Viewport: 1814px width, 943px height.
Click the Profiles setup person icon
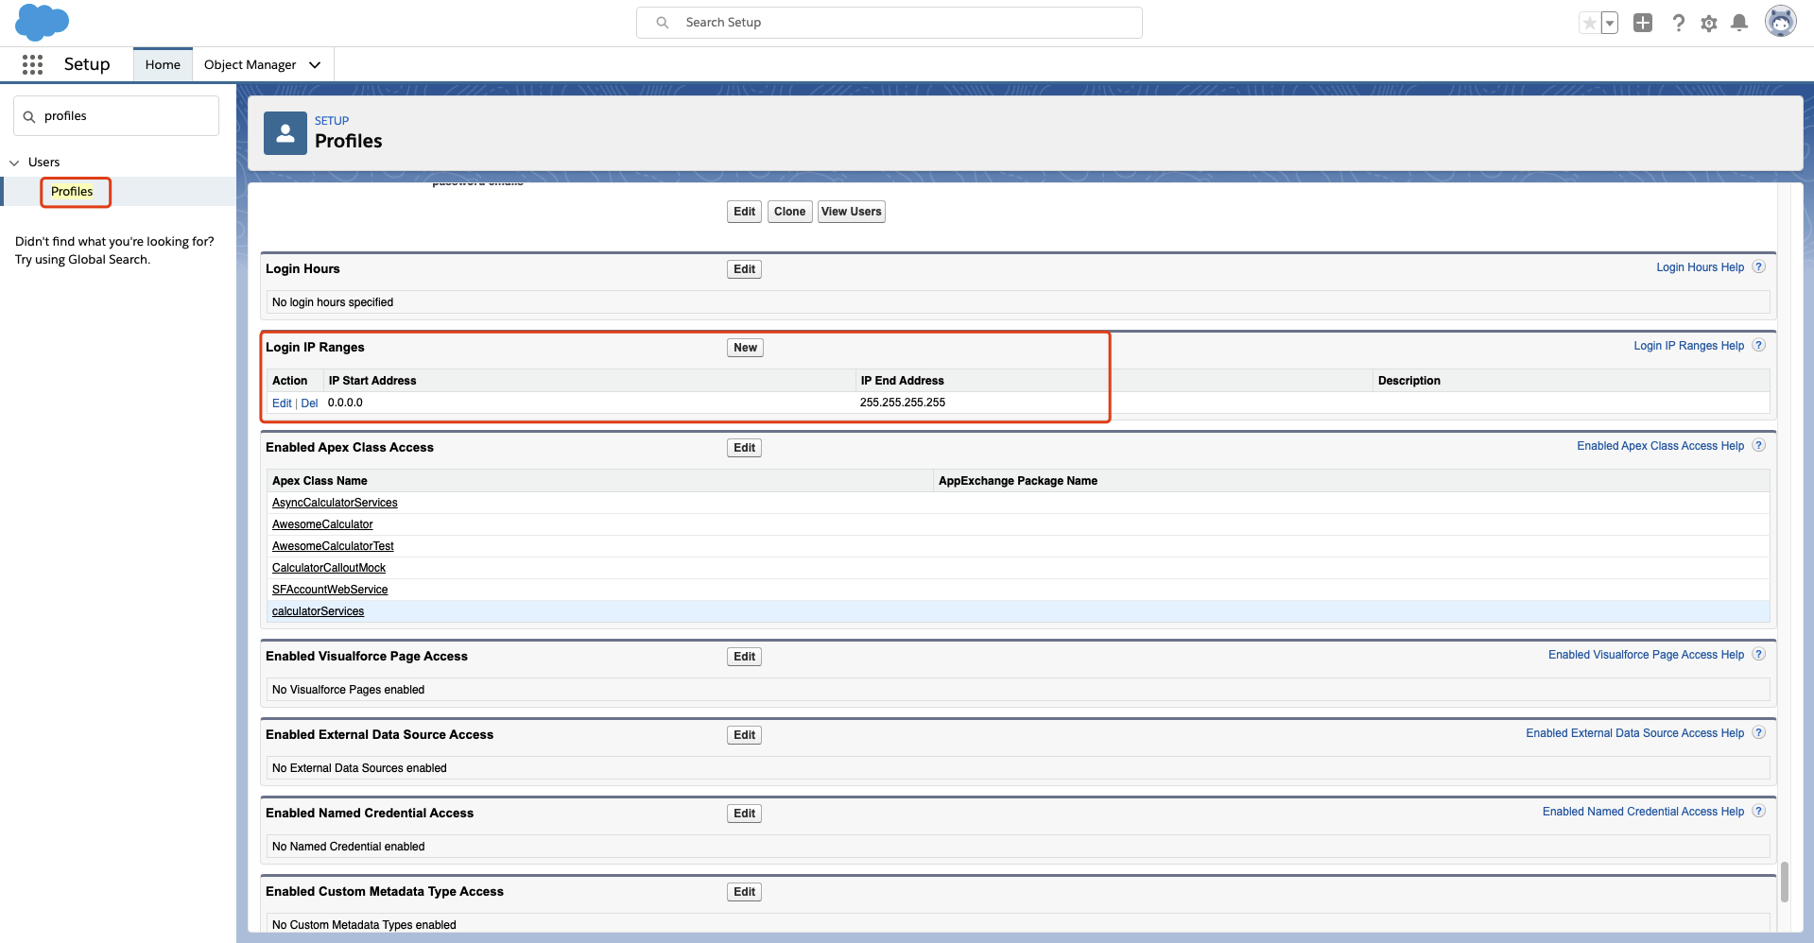click(x=285, y=132)
